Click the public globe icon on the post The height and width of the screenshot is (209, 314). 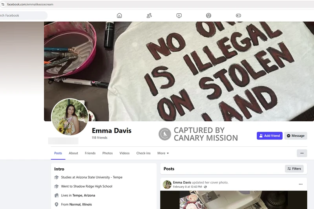[205, 187]
